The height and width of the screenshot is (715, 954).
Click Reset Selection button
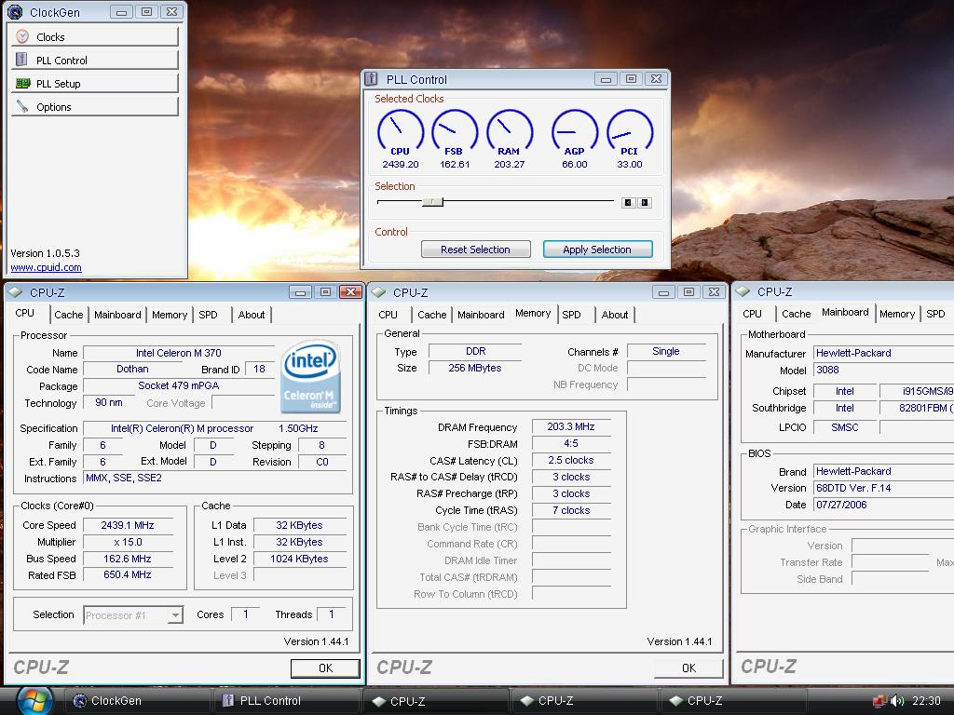[x=476, y=250]
